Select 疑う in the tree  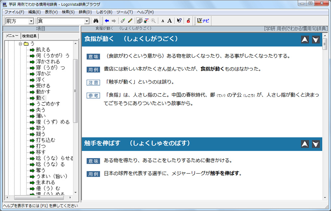(x=40, y=134)
